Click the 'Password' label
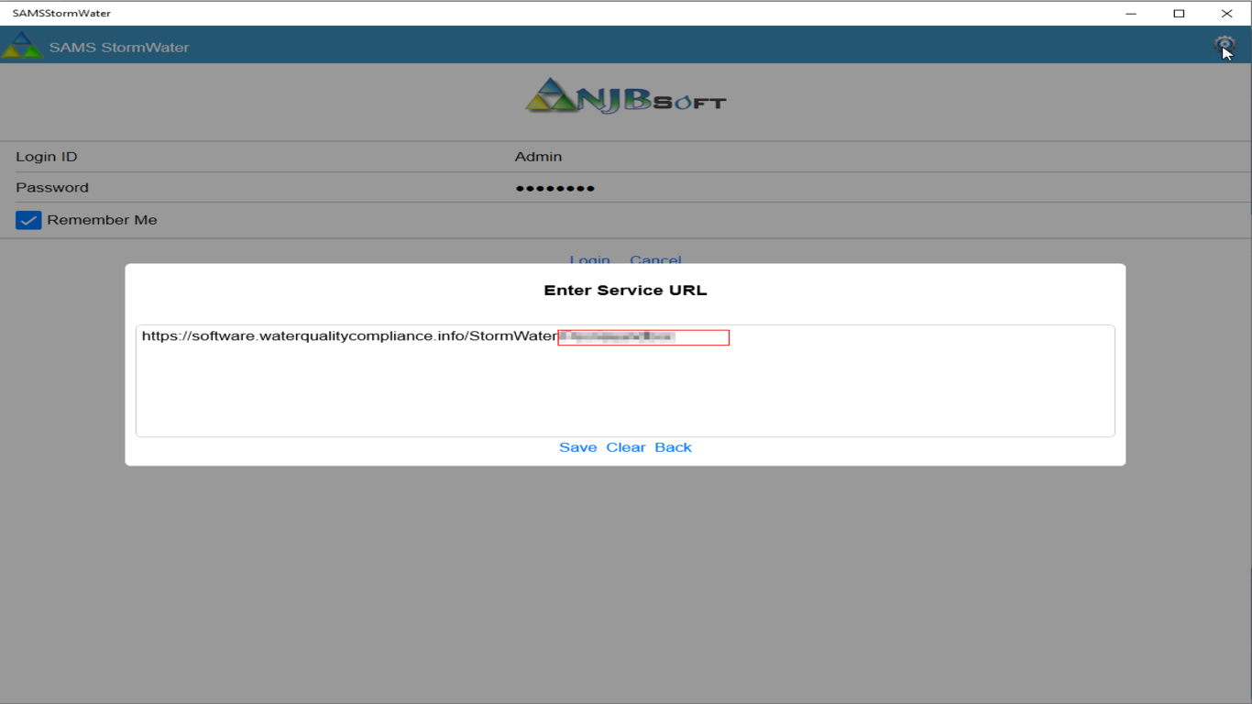The image size is (1252, 704). click(52, 187)
